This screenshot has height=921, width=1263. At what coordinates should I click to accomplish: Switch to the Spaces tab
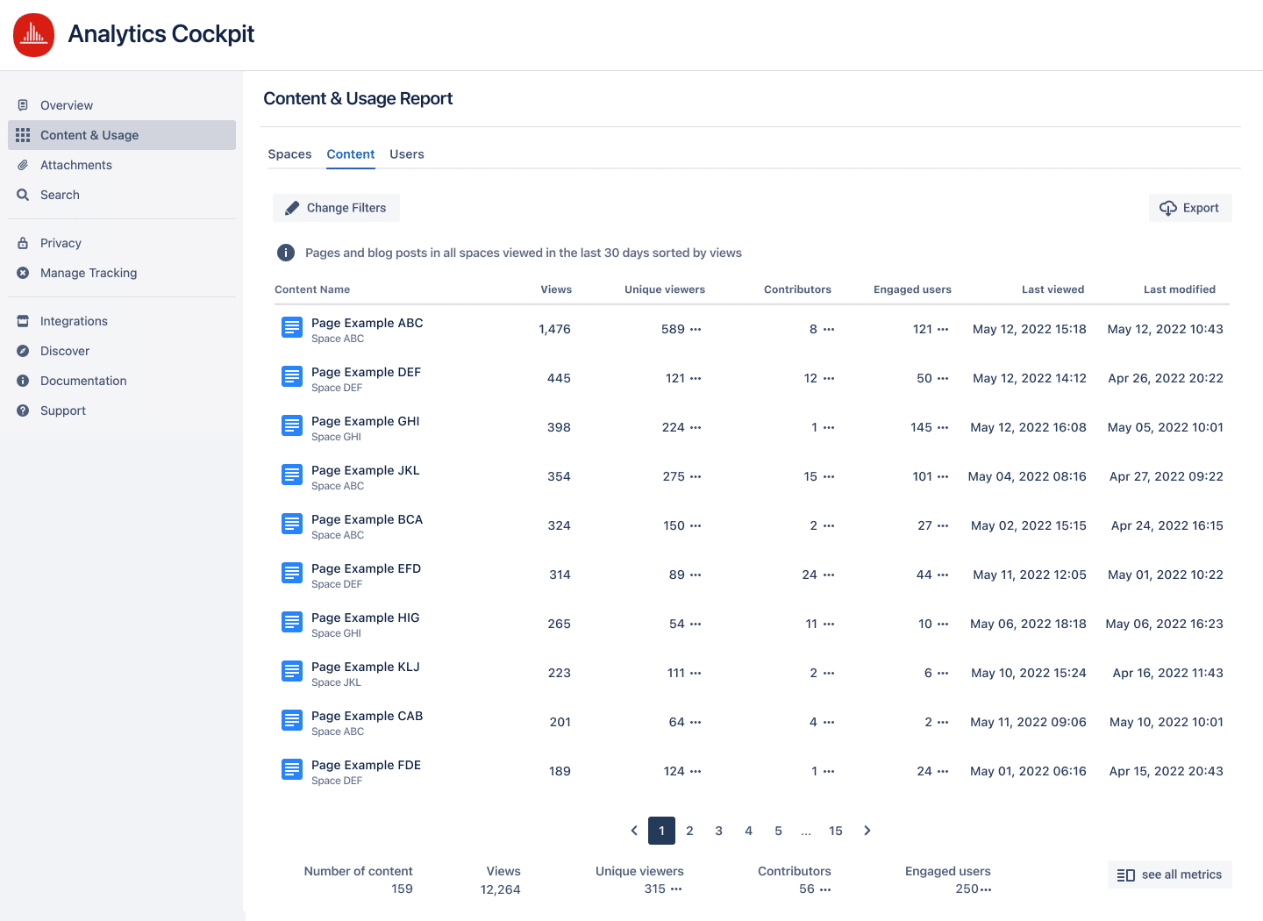point(289,153)
